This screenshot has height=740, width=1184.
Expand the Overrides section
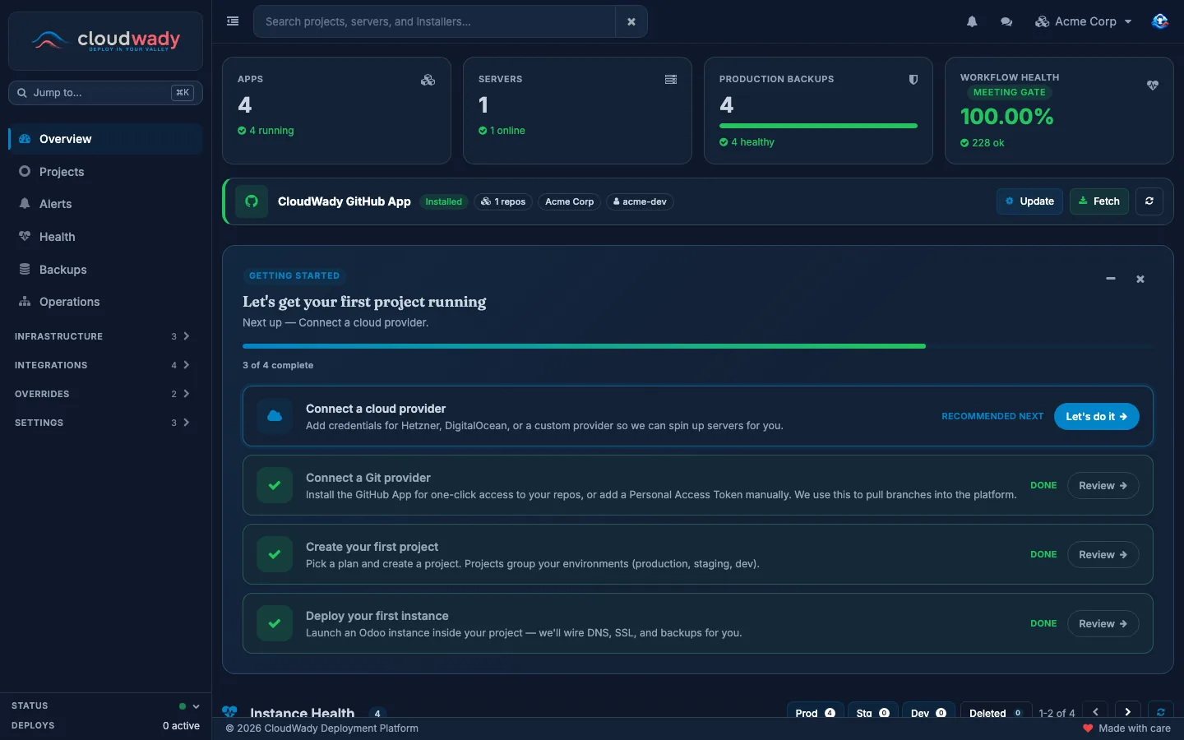(x=105, y=394)
